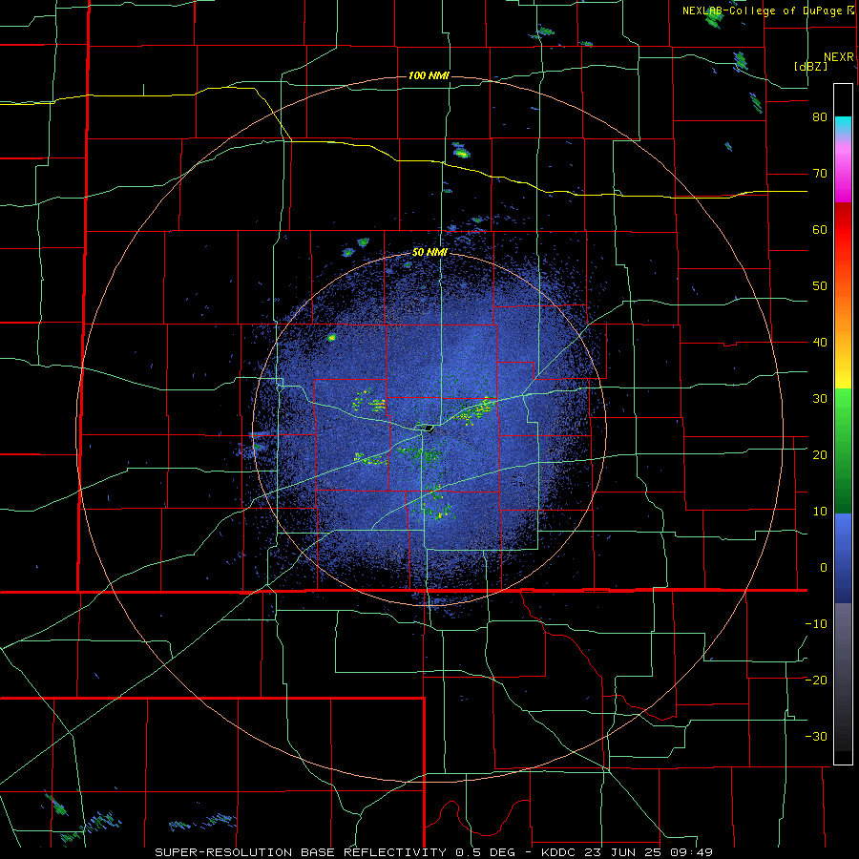This screenshot has height=859, width=859.
Task: Click the -30 dBZ scale value
Action: (x=816, y=737)
